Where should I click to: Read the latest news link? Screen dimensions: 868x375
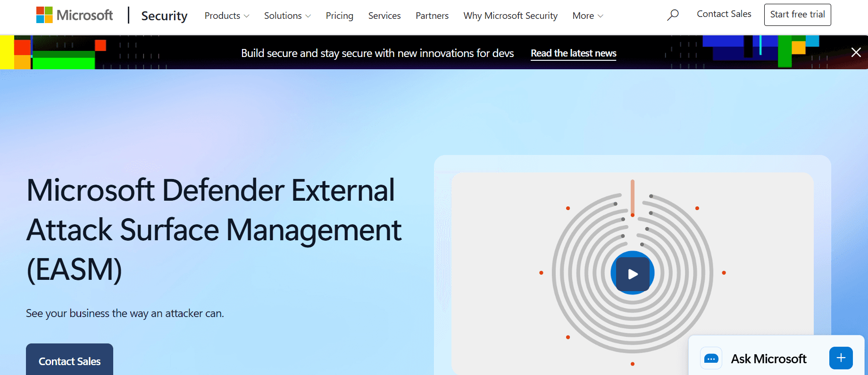[x=574, y=53]
